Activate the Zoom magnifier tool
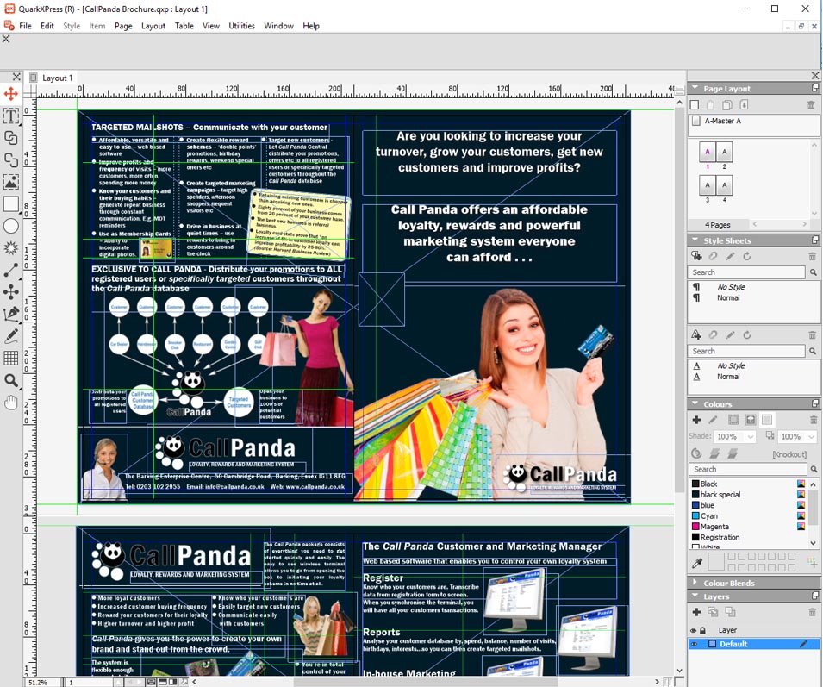Viewport: 823px width, 687px height. (11, 380)
